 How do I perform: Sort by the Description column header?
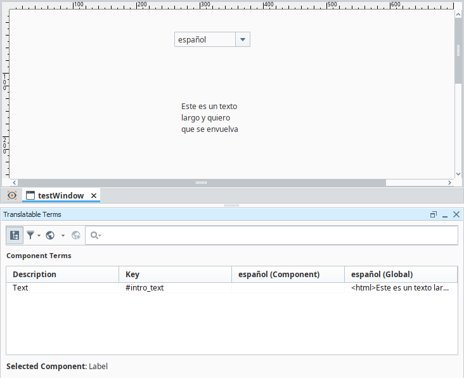click(62, 274)
